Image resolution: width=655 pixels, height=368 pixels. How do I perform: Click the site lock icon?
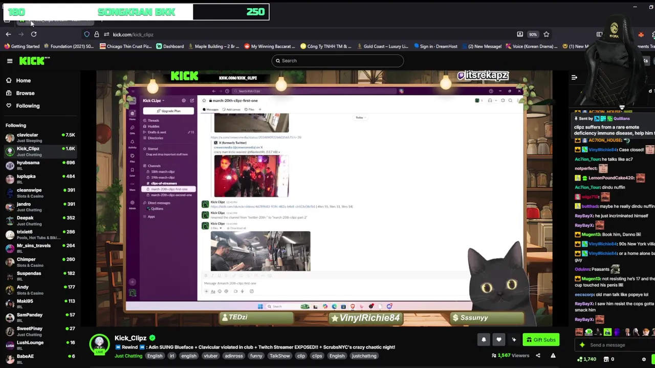pos(97,34)
